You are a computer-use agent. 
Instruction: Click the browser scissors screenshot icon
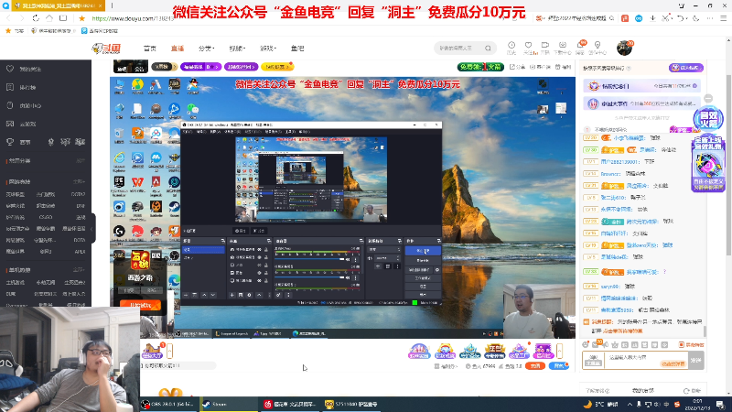click(666, 18)
